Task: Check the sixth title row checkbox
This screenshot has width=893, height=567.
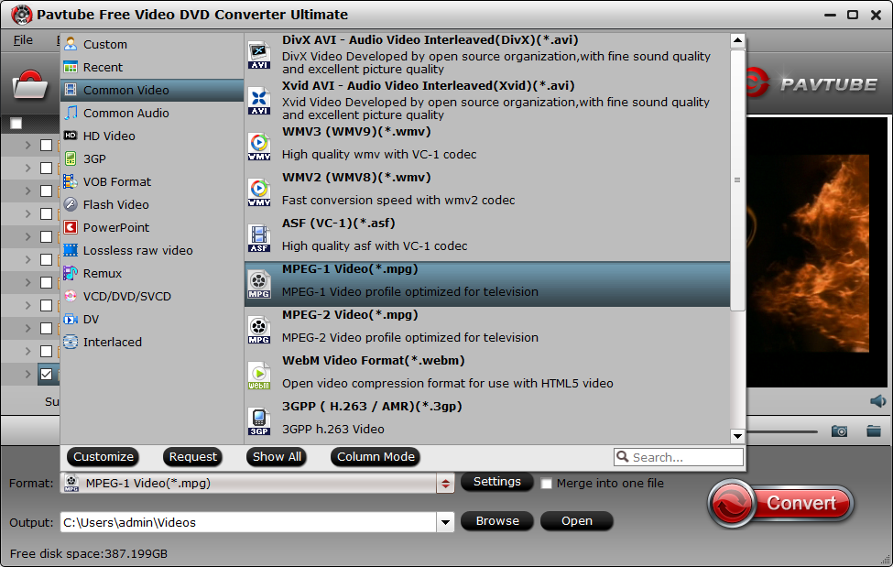Action: point(46,259)
